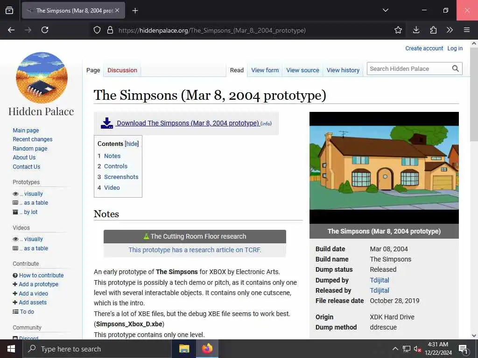Image resolution: width=478 pixels, height=358 pixels.
Task: Focus the Search Hidden Palace field
Action: pyautogui.click(x=408, y=69)
